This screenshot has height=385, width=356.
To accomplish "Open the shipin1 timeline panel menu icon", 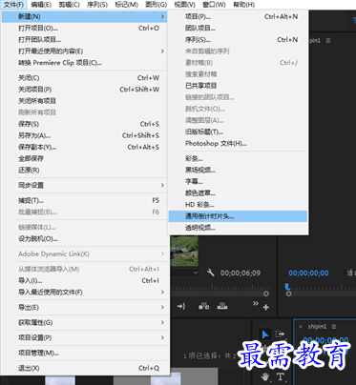I will 334,327.
